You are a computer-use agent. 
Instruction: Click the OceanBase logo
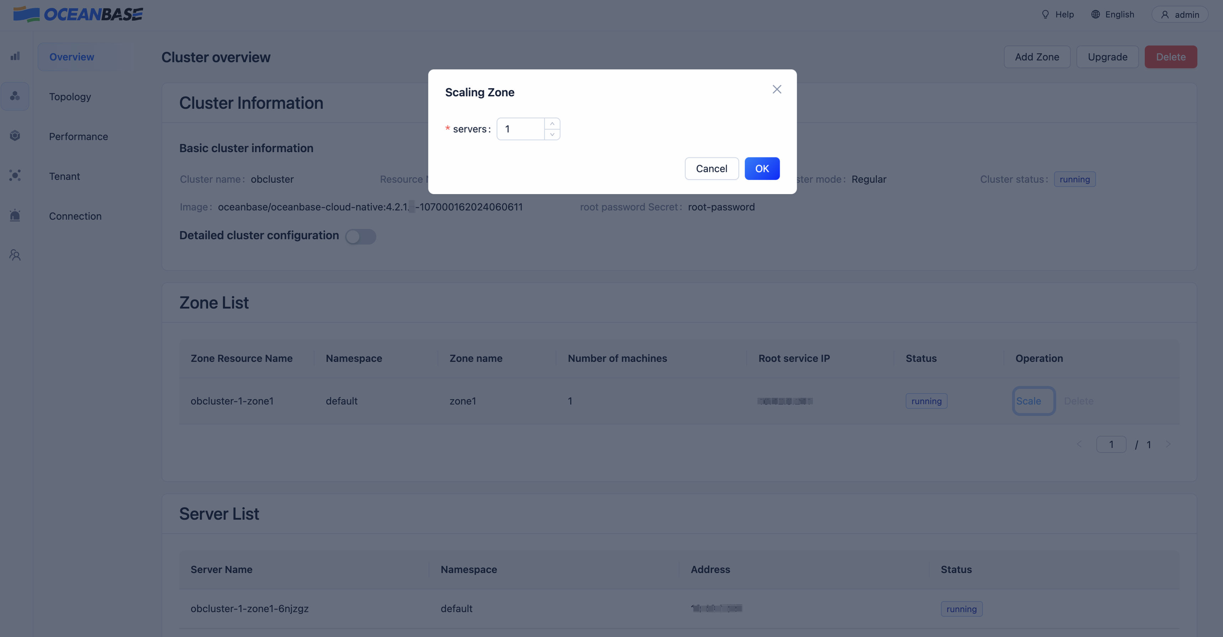click(78, 14)
